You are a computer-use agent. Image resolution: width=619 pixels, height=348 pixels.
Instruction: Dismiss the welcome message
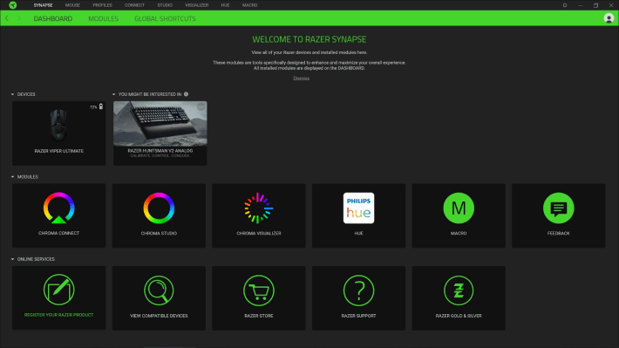[301, 78]
